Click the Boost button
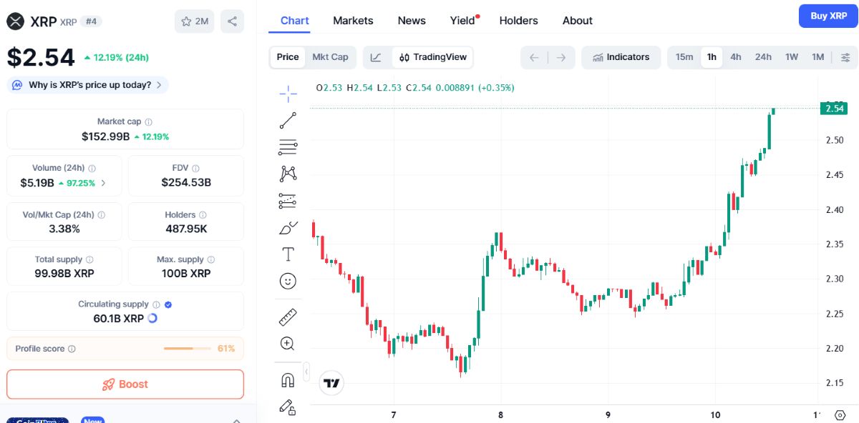 (125, 384)
